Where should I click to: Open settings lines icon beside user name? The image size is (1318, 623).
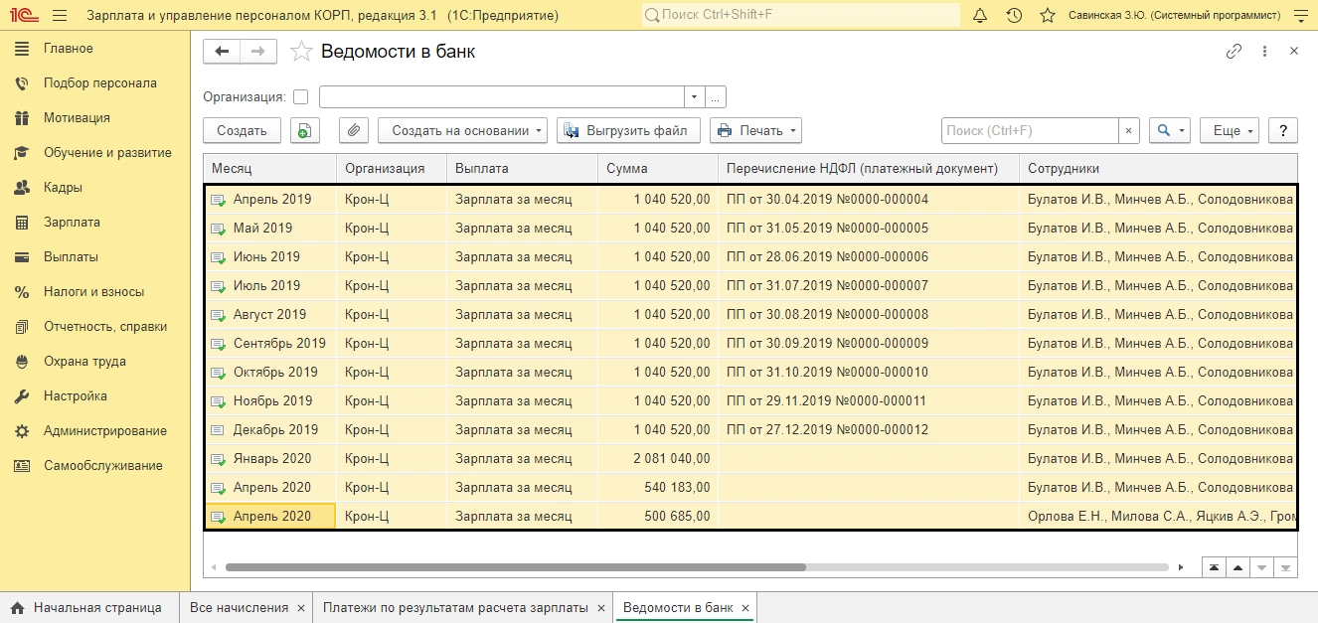(1301, 15)
